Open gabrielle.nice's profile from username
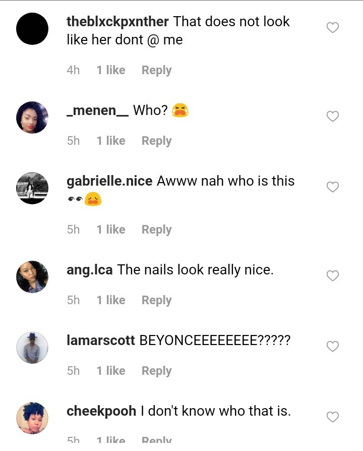Viewport: 363px width, 451px height. tap(109, 181)
